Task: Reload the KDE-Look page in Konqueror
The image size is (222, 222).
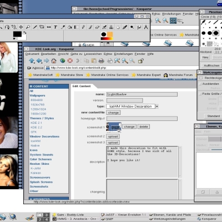Action: click(x=63, y=60)
